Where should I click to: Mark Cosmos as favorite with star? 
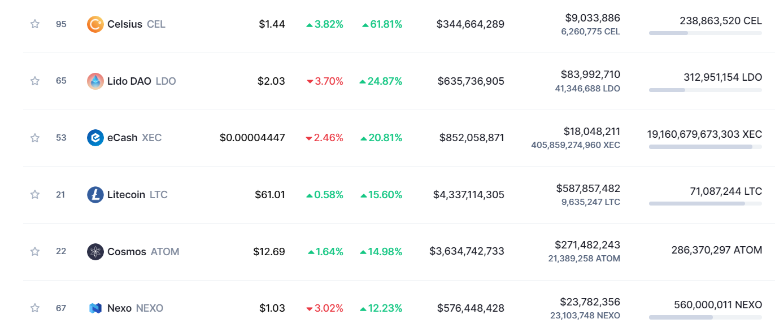(35, 251)
